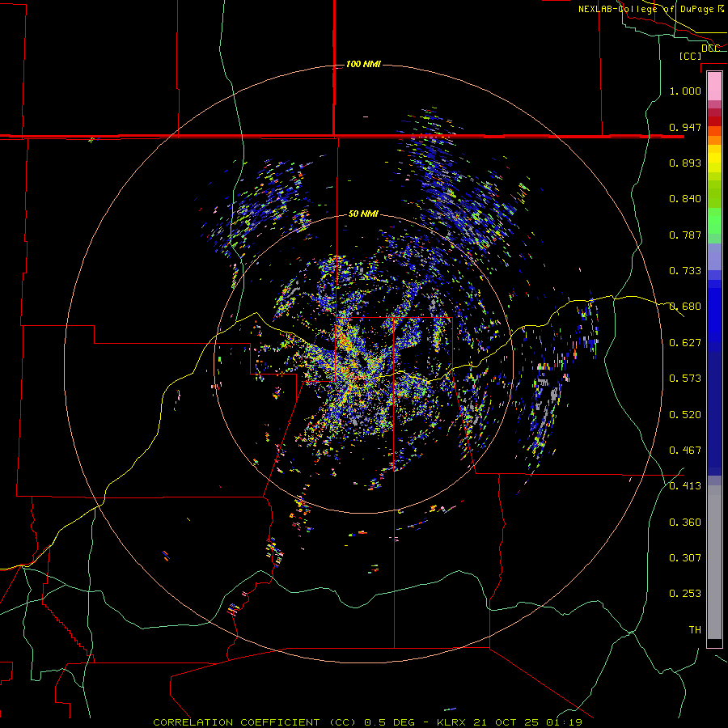The height and width of the screenshot is (728, 728).
Task: Pick the periwinkle segment near 0.733
Action: click(x=714, y=256)
